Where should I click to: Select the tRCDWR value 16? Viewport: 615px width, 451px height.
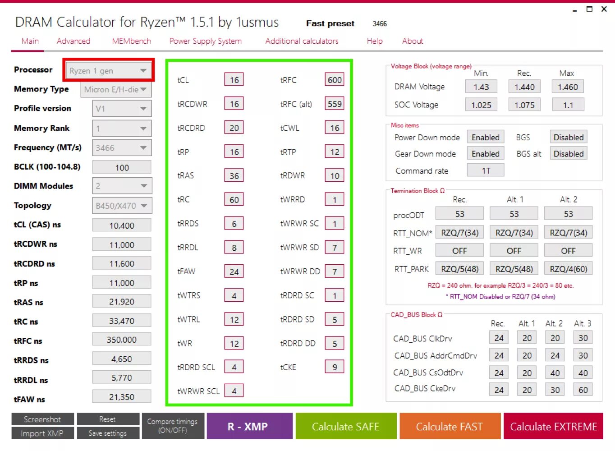[234, 104]
